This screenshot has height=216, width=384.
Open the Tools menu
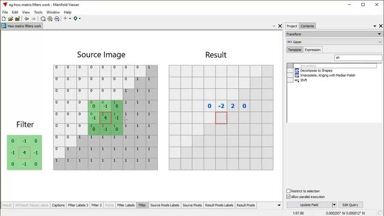click(38, 12)
